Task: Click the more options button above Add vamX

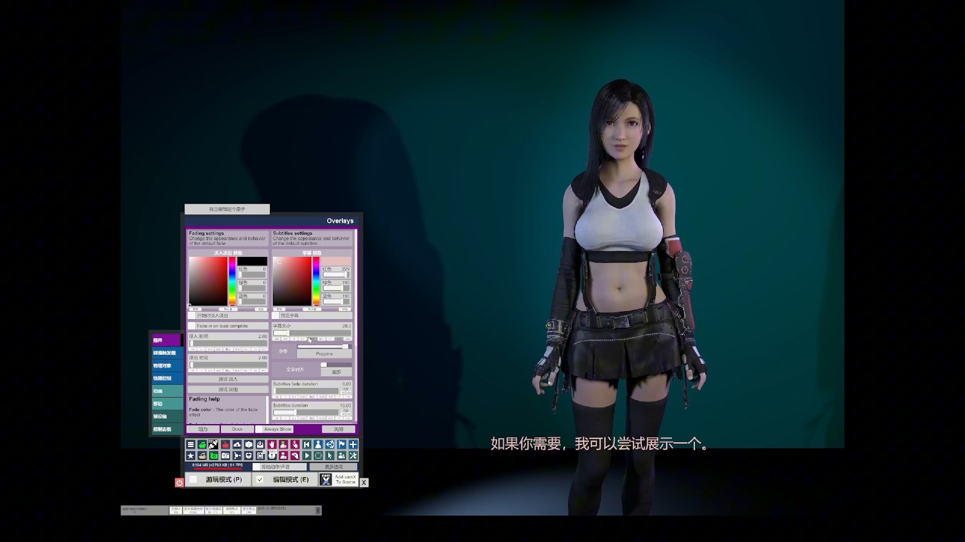Action: click(334, 467)
